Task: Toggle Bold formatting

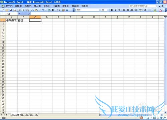Action: click(x=112, y=10)
